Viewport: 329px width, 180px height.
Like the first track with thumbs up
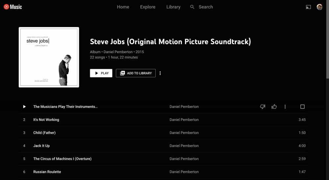click(x=274, y=106)
